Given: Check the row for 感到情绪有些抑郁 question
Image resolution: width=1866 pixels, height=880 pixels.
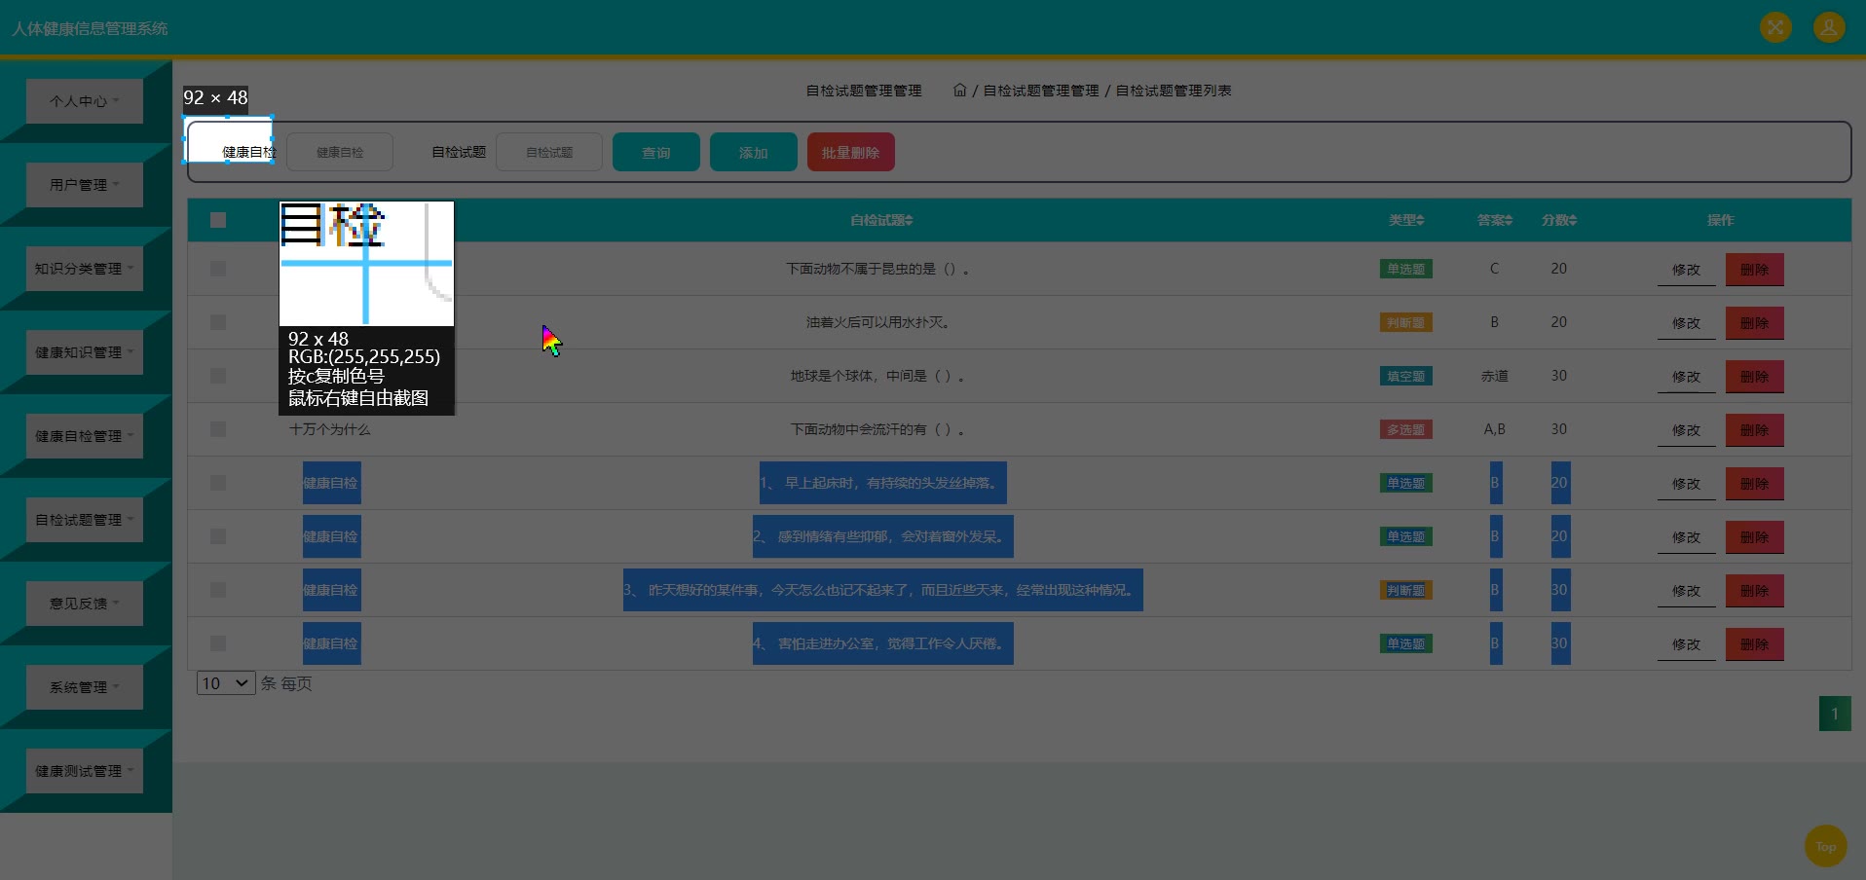Looking at the screenshot, I should click(218, 536).
